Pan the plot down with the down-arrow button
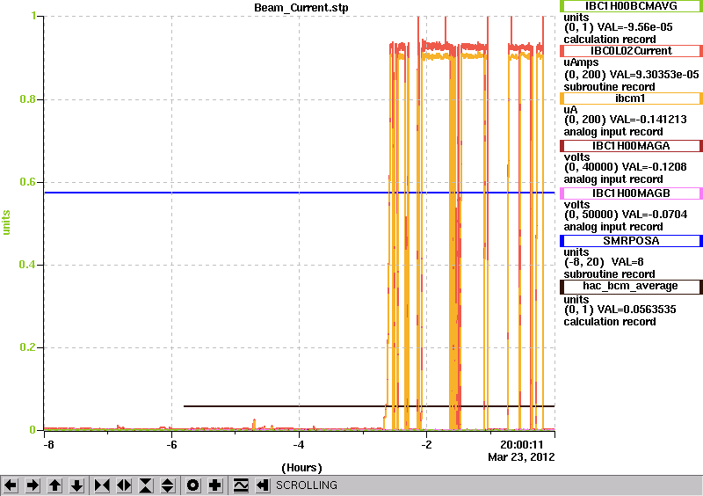 pos(77,485)
